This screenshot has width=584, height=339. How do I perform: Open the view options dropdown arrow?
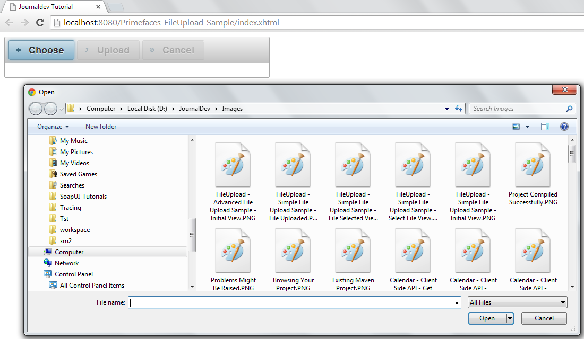pyautogui.click(x=527, y=127)
